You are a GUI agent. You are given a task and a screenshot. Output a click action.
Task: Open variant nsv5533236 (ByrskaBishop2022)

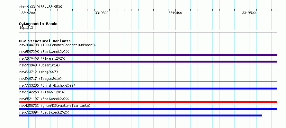click(x=47, y=85)
